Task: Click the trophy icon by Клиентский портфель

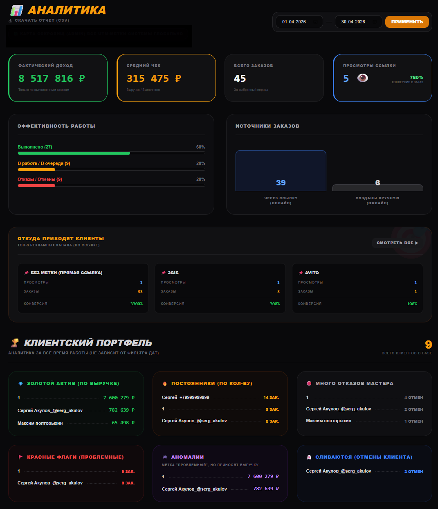Action: 15,342
